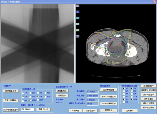
Task: Click the 打开解剖图像 button
Action: click(x=109, y=90)
